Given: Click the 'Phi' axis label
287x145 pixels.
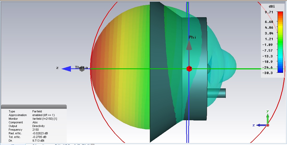Looking at the screenshot, I should [192, 37].
